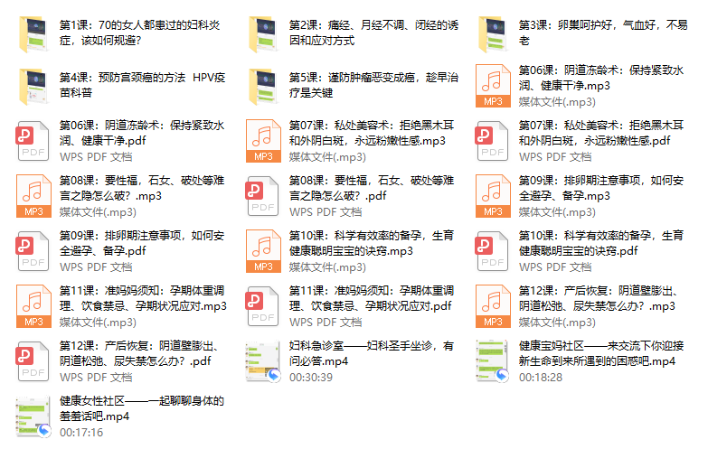Click the folder name 第1课：70的女人都患过的妇科炎症
This screenshot has height=449, width=708.
click(140, 33)
